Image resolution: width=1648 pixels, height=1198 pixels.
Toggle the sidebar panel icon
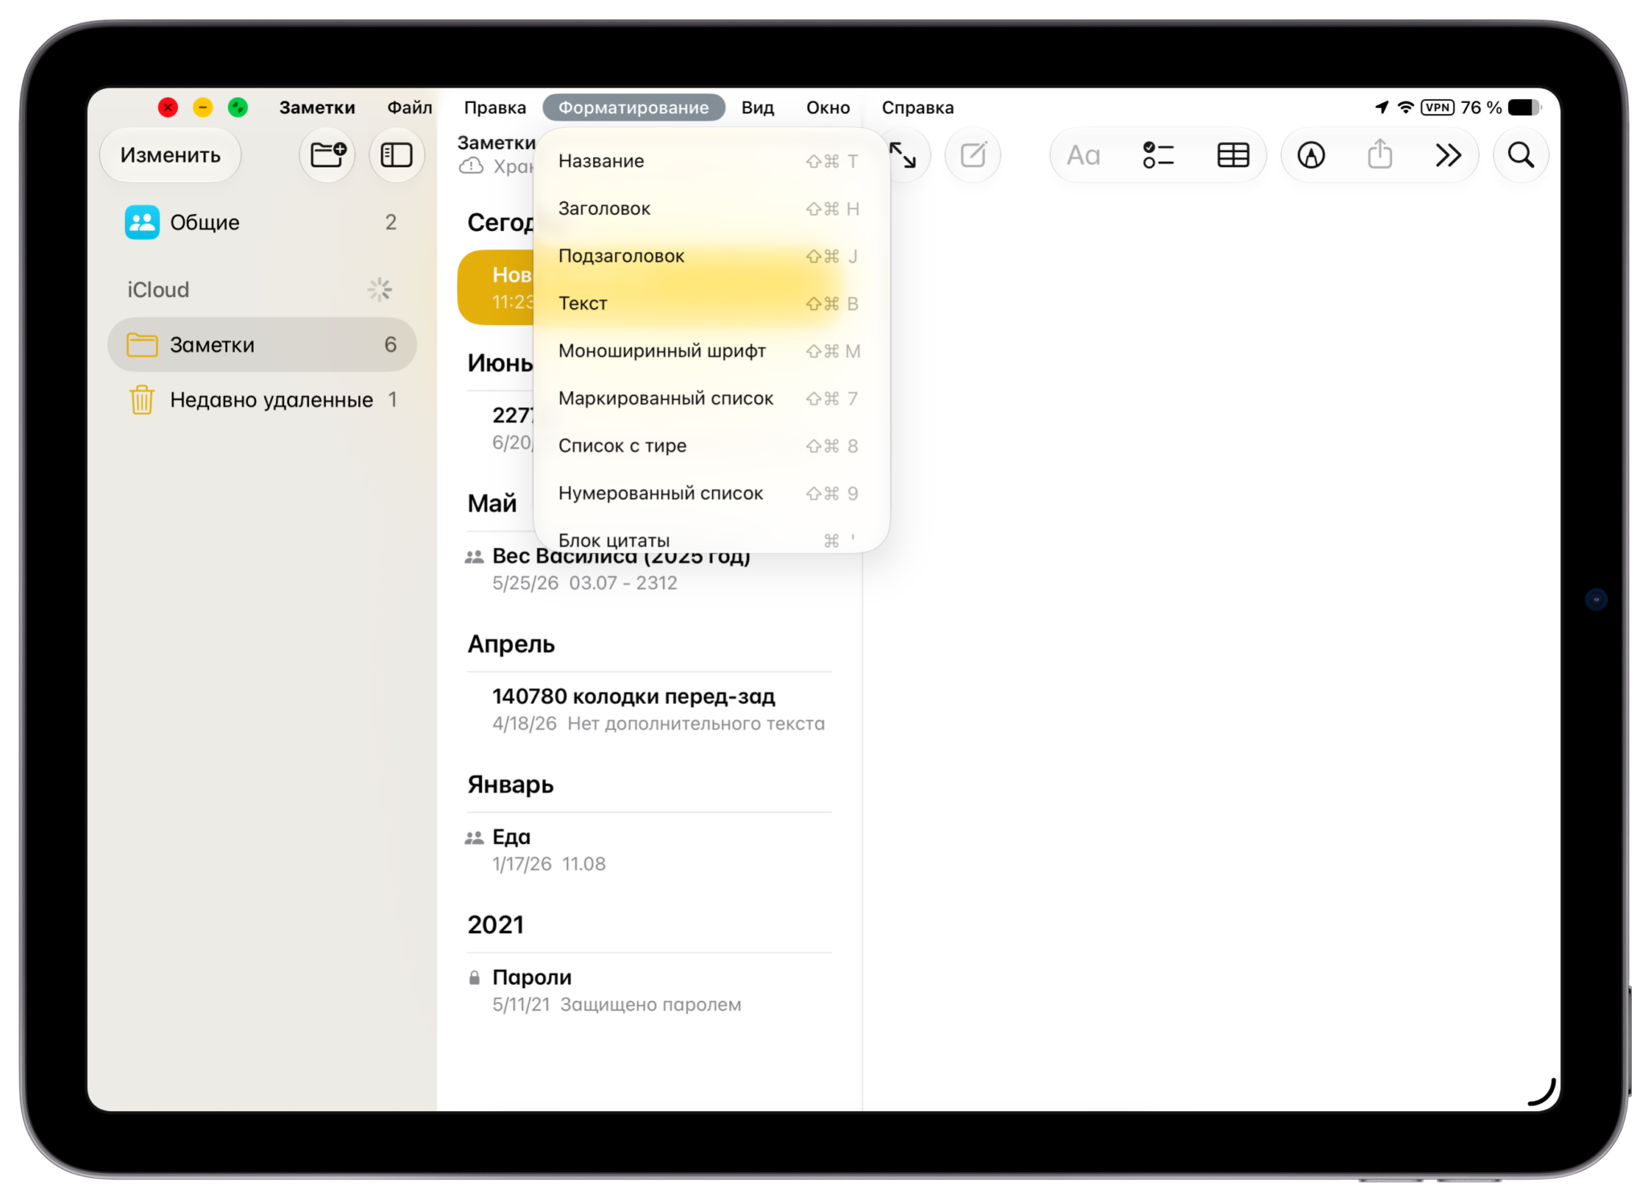tap(396, 154)
